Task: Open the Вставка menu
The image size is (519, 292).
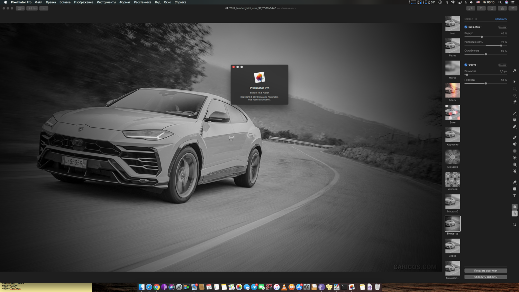Action: (x=65, y=2)
